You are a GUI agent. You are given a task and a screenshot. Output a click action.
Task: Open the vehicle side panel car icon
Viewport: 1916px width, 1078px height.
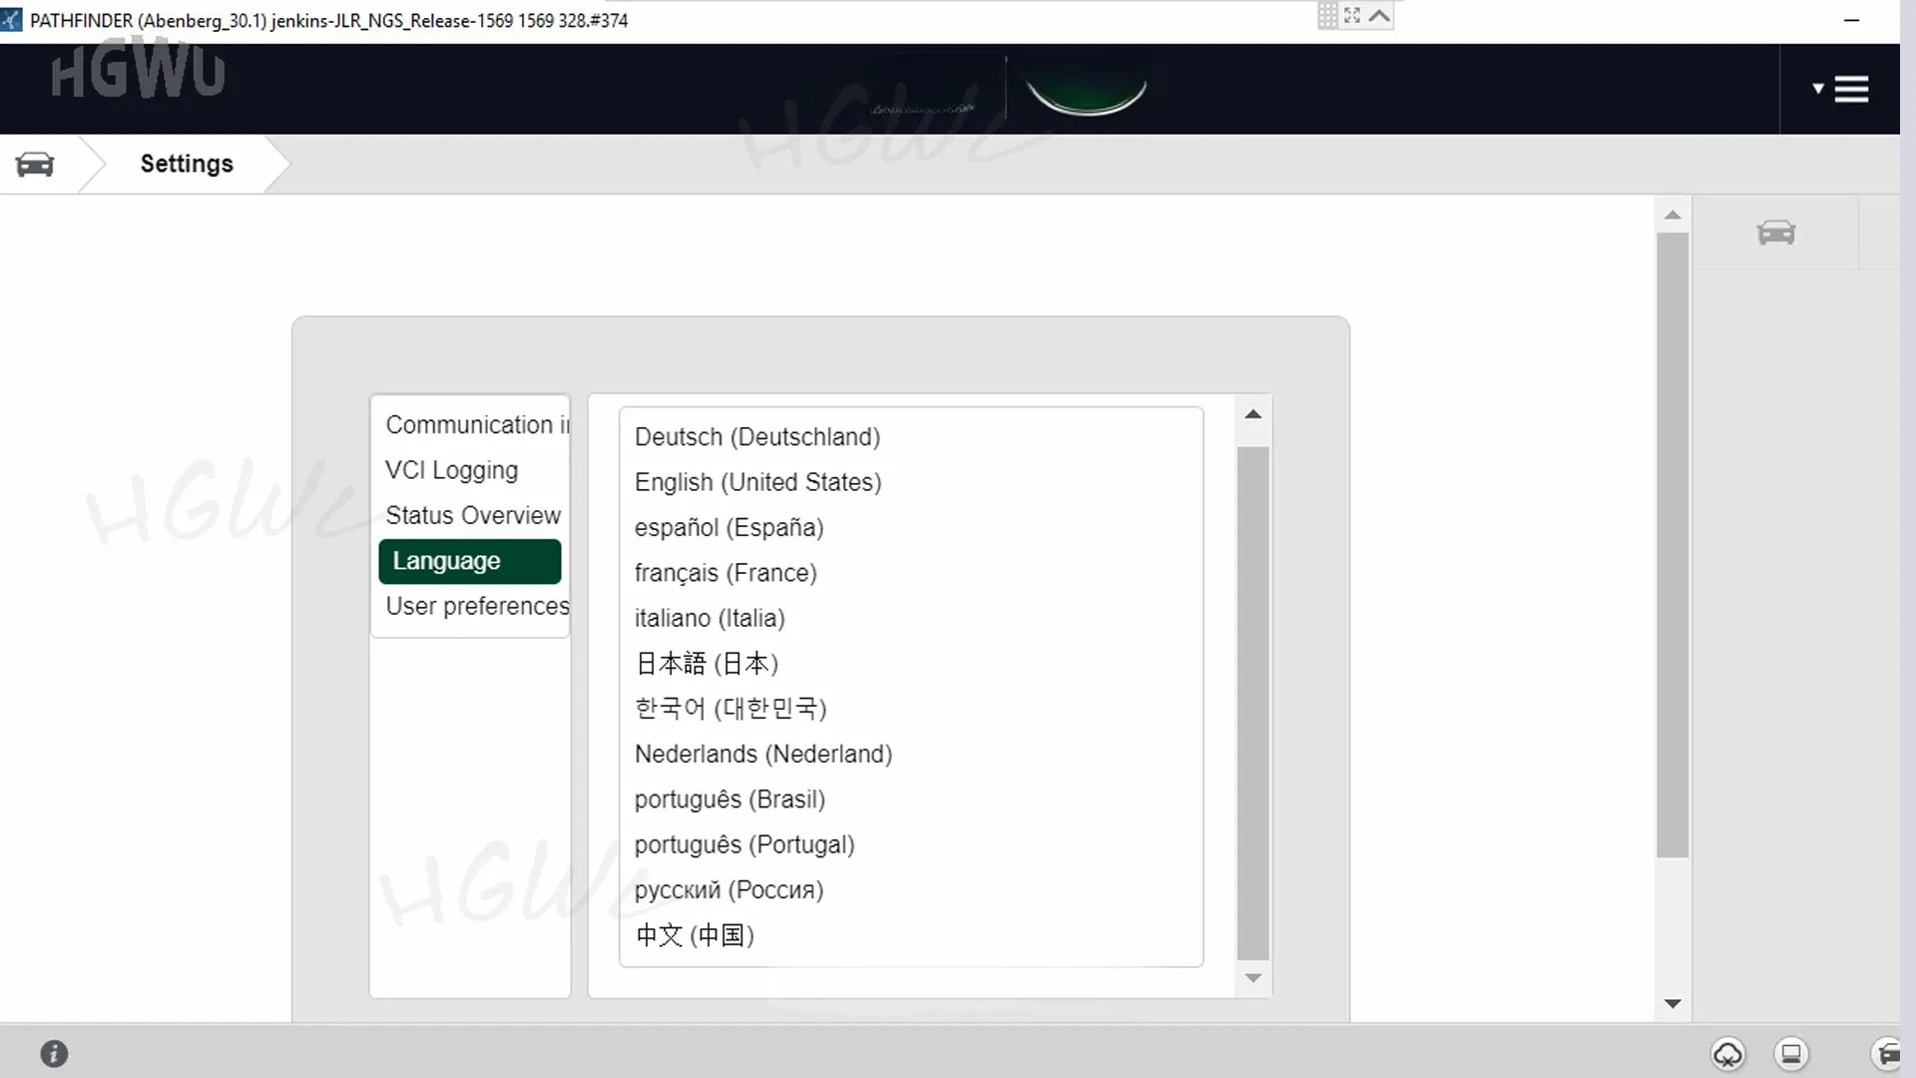coord(1775,233)
